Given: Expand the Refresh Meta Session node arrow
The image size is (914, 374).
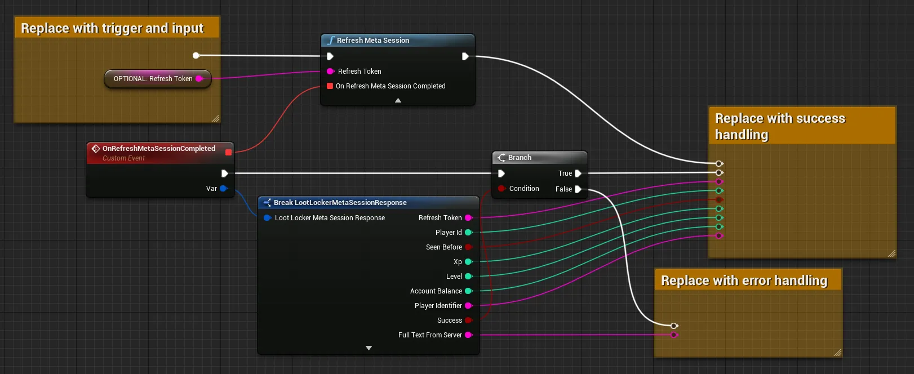Looking at the screenshot, I should point(398,100).
